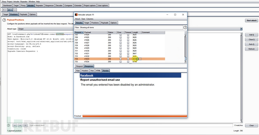Open User options tab
This screenshot has width=259, height=135.
coord(103,6)
